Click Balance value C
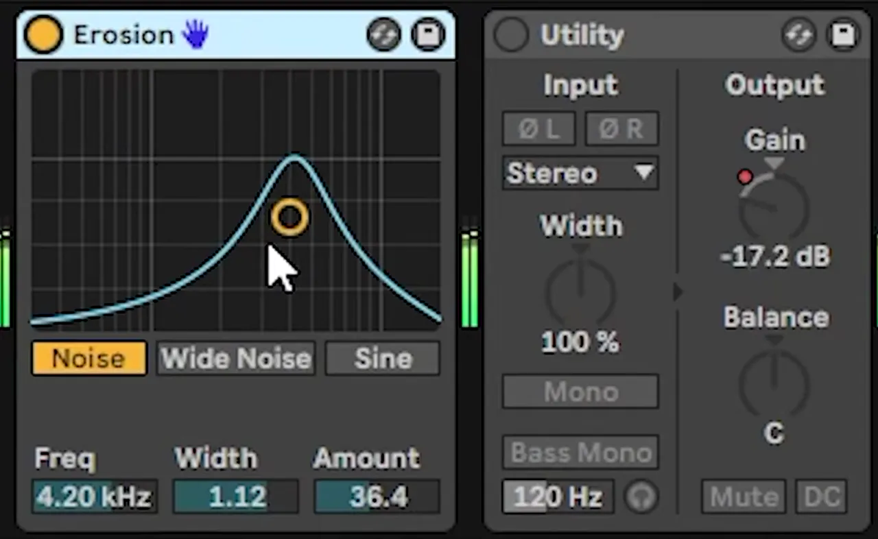 pyautogui.click(x=774, y=433)
